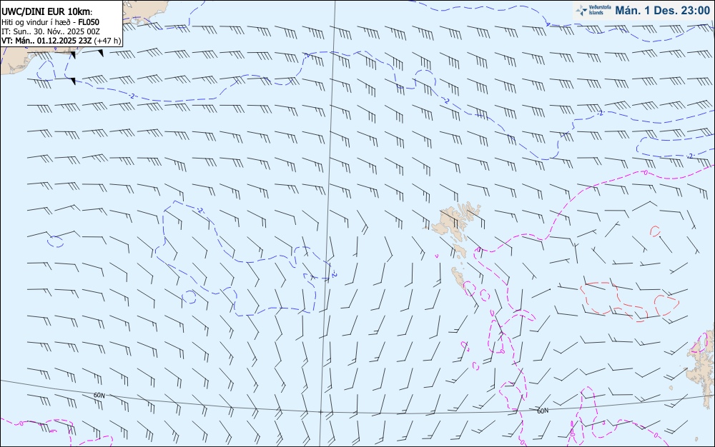
Task: Click the left '60N' latitude label
Action: coord(99,395)
